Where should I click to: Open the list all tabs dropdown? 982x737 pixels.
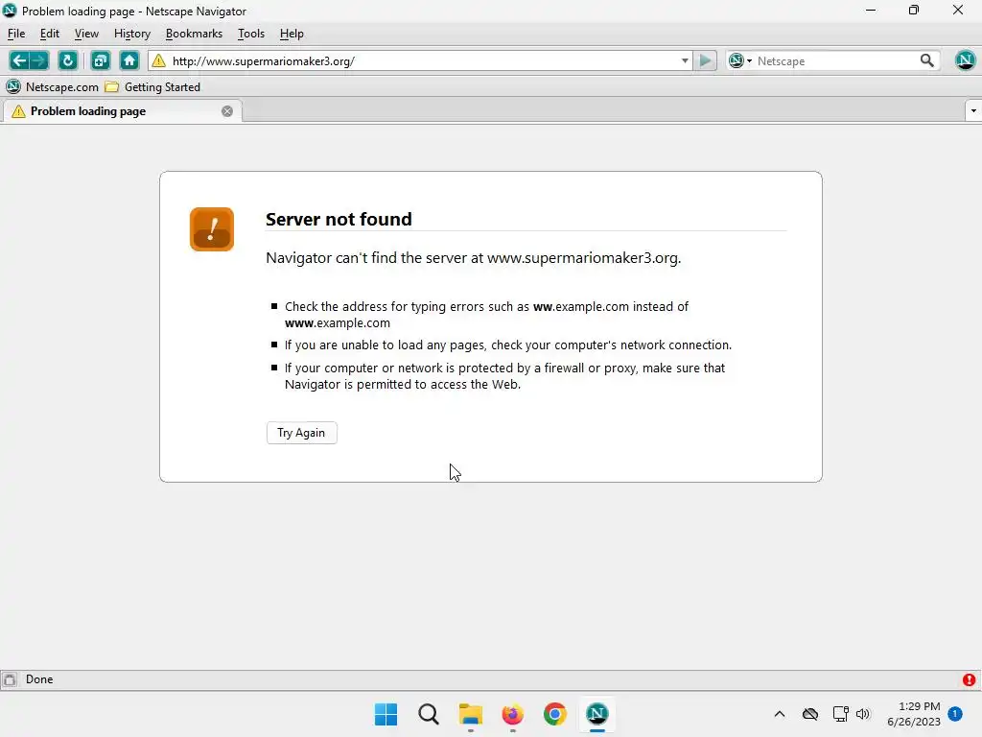click(973, 111)
